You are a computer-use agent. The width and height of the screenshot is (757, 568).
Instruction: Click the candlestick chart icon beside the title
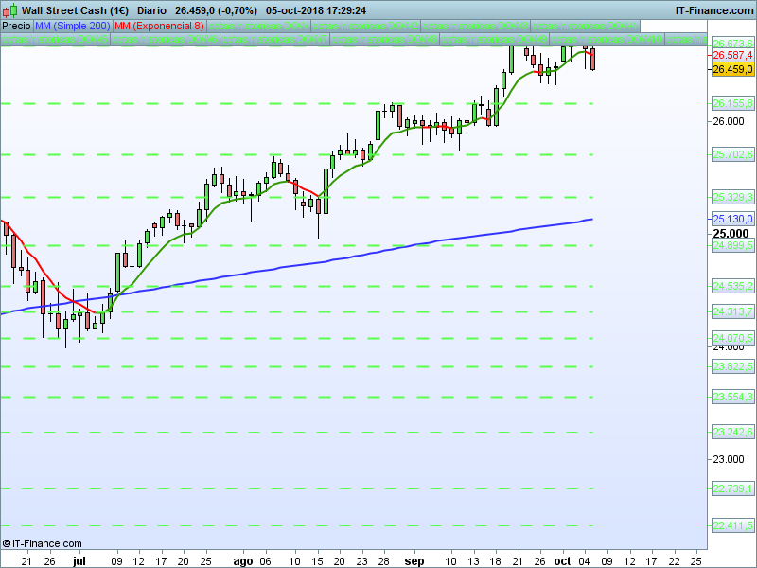[x=9, y=10]
